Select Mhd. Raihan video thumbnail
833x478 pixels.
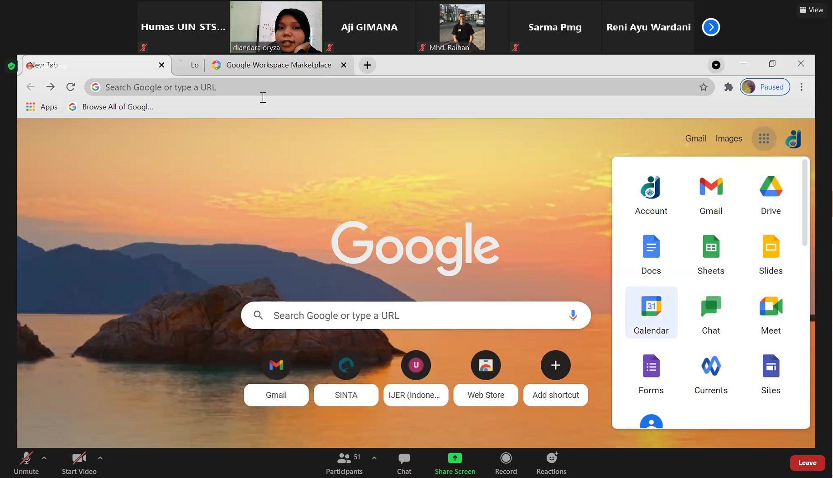462,27
